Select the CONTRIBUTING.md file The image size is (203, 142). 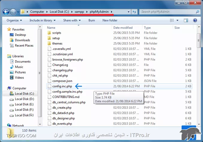[x=66, y=97]
